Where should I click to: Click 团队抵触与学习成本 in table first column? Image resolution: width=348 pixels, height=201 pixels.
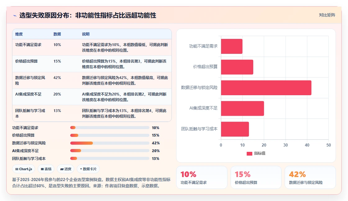click(x=30, y=113)
